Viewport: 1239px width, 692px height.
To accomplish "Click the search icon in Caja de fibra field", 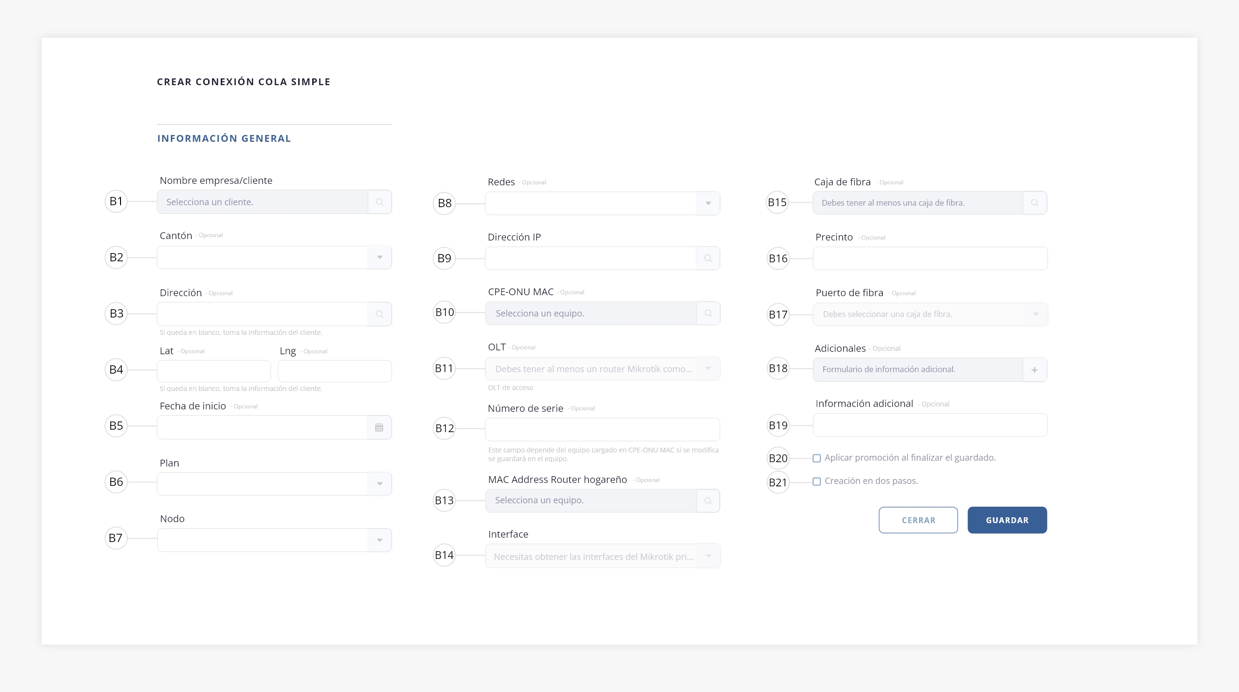I will point(1035,203).
